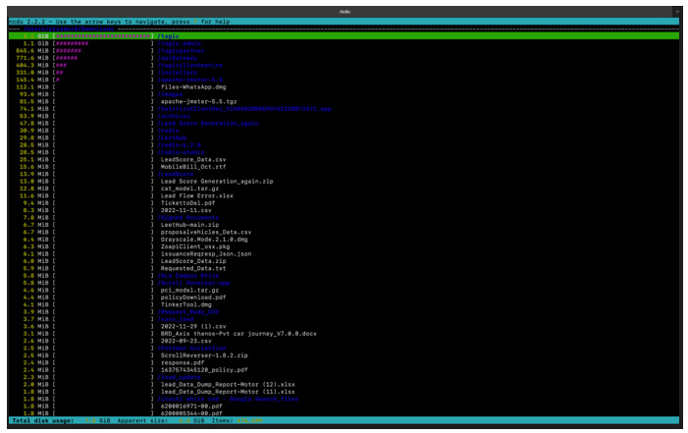688x433 pixels.
Task: Click Grayscale.Mode.2.1.0.dmg in the listing
Action: coord(206,239)
